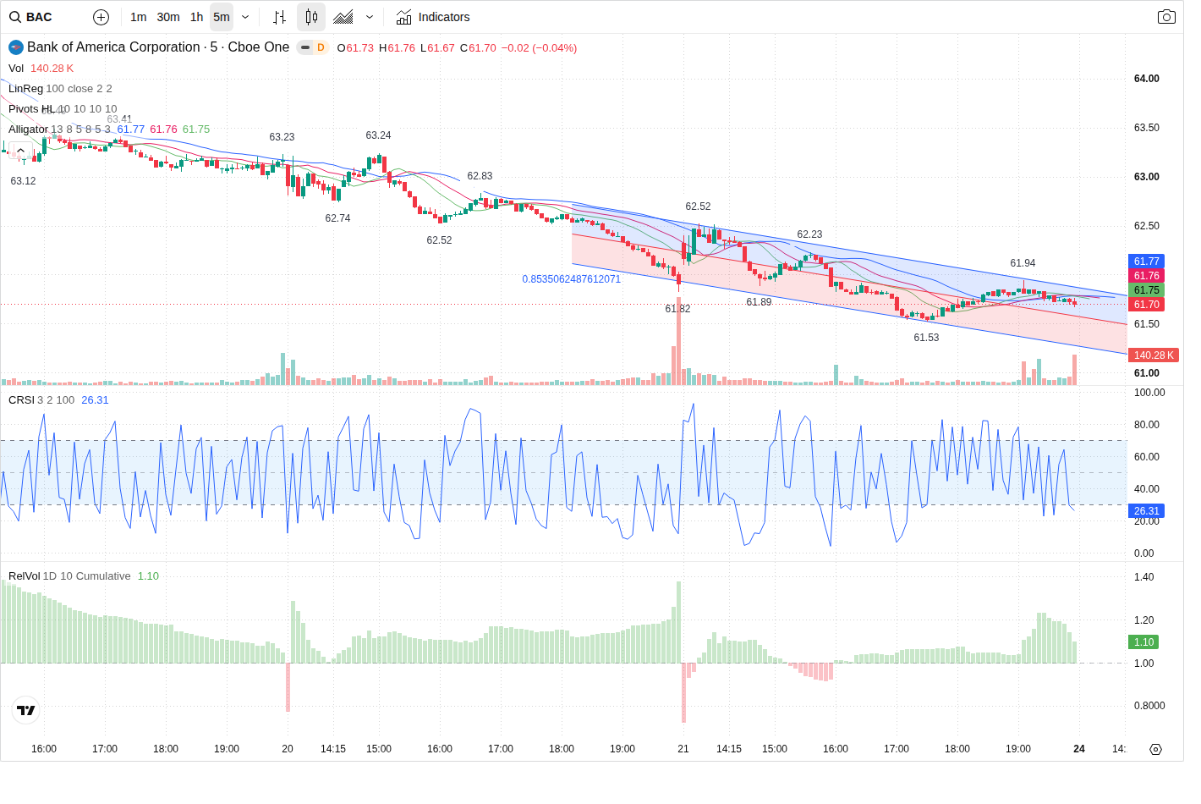The image size is (1201, 804).
Task: Select the 1m timeframe
Action: point(139,17)
